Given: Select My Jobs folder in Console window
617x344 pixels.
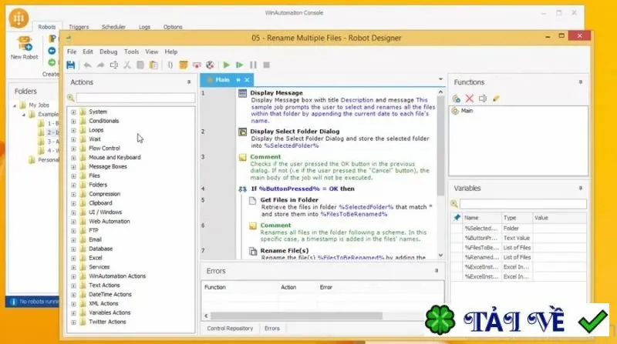Looking at the screenshot, I should tap(39, 105).
